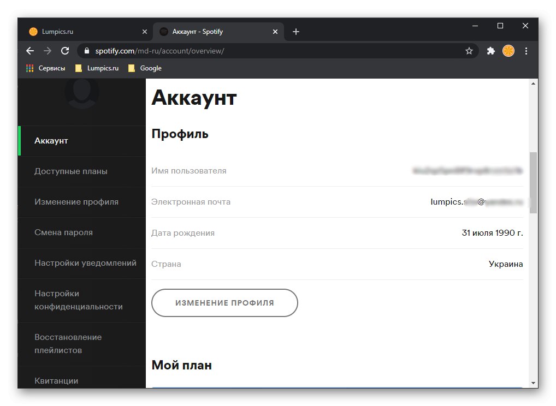This screenshot has width=556, height=406.
Task: Click the Страна label
Action: point(166,264)
